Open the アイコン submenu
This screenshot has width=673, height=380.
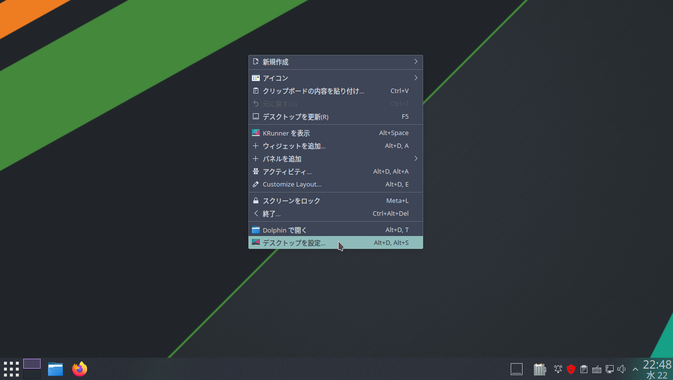[336, 78]
